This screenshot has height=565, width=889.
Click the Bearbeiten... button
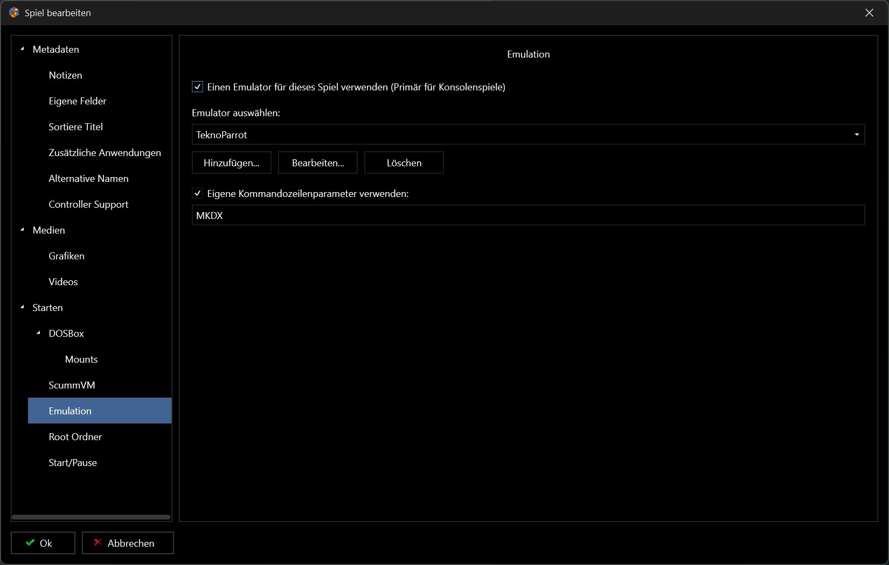(x=318, y=163)
